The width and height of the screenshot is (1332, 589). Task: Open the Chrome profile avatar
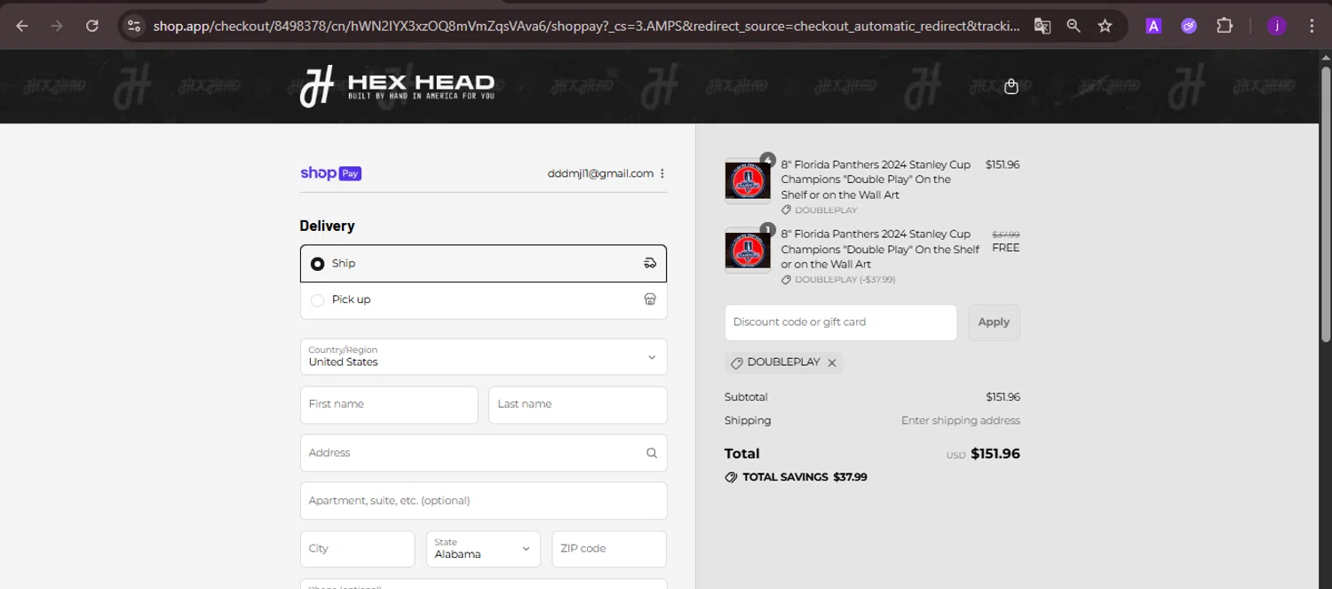(x=1277, y=26)
